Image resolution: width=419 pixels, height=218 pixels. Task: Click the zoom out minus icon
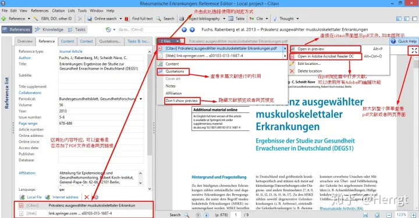point(389,215)
